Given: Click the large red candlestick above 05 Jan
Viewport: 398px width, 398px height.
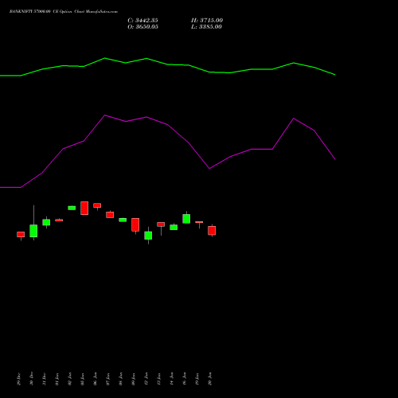Looking at the screenshot, I should (x=84, y=208).
